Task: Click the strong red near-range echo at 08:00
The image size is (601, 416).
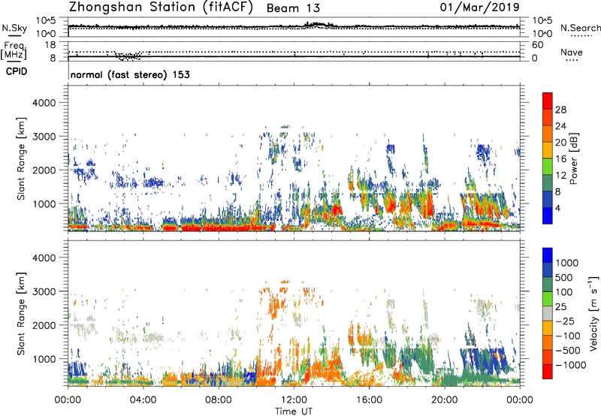Action: 219,228
